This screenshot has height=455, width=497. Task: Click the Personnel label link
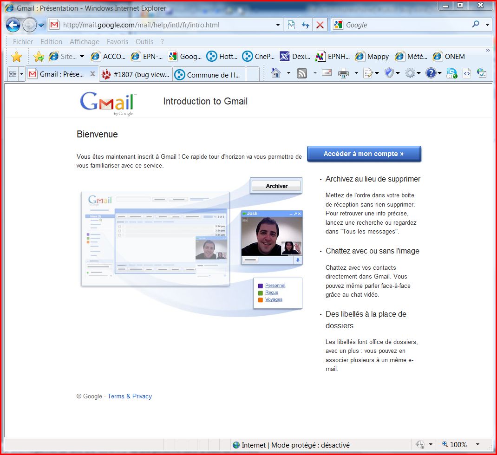point(275,286)
